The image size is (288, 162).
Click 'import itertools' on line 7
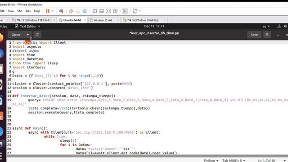[29, 67]
